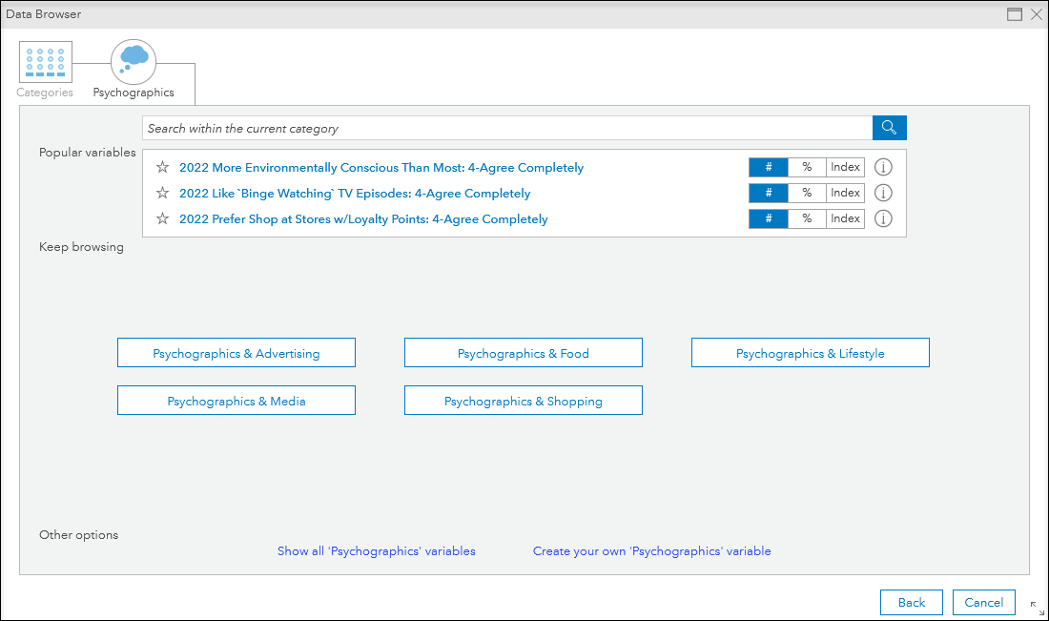The image size is (1049, 621).
Task: Favorite the Binge Watching variable
Action: pos(162,192)
